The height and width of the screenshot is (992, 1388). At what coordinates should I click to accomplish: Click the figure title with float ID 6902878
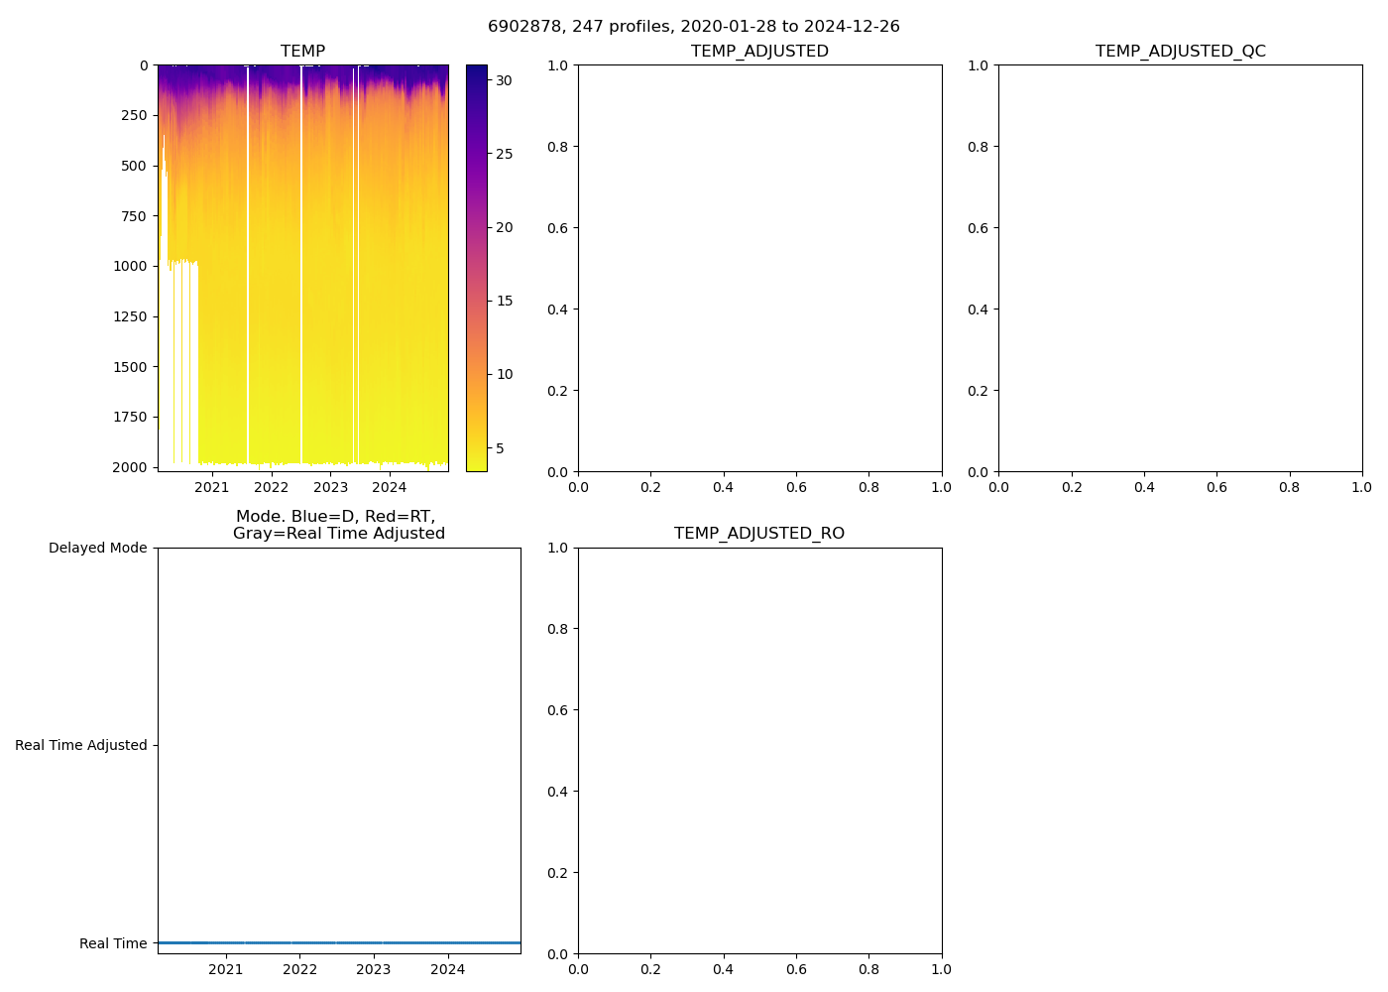coord(693,27)
